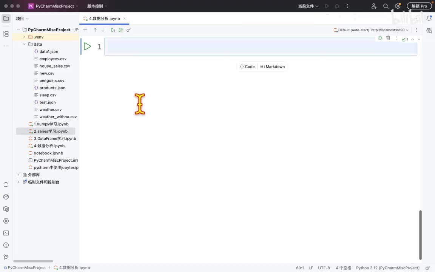Open data1.json in project tree
Viewport: 435px width, 272px height.
[x=49, y=51]
